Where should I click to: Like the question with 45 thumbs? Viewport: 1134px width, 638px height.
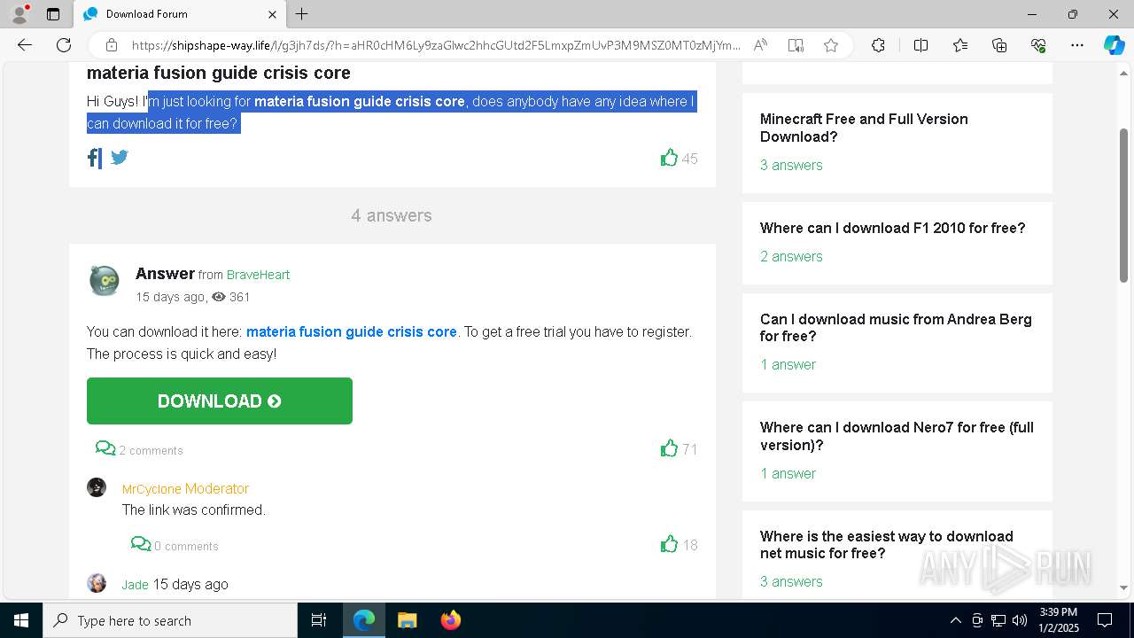[x=669, y=158]
